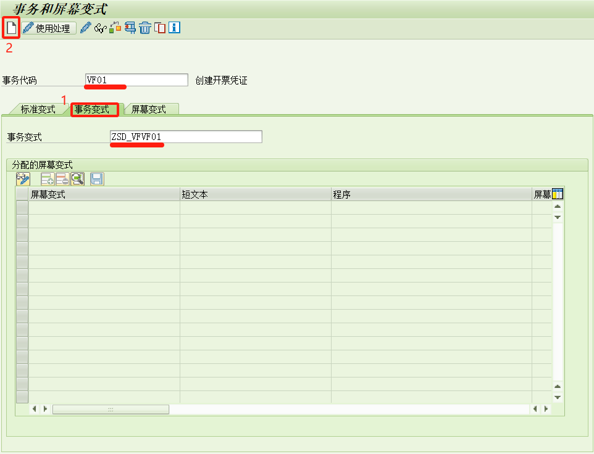The height and width of the screenshot is (454, 594).
Task: Click the vertical scrollbar bottom up arrow
Action: (x=557, y=387)
